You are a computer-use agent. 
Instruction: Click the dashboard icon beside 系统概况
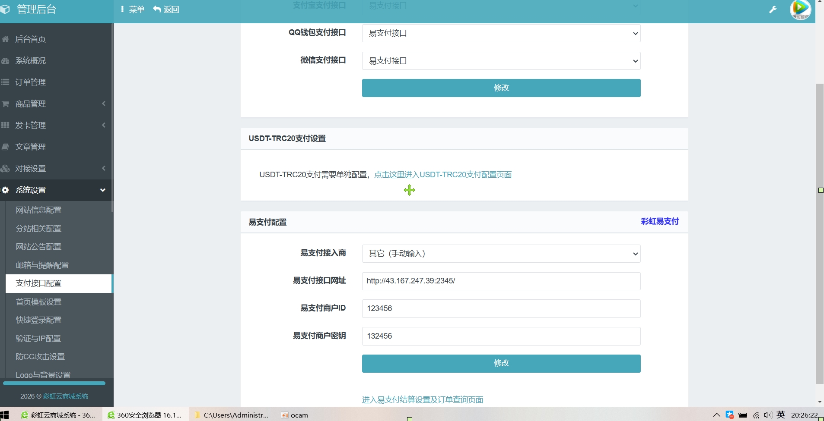[5, 61]
